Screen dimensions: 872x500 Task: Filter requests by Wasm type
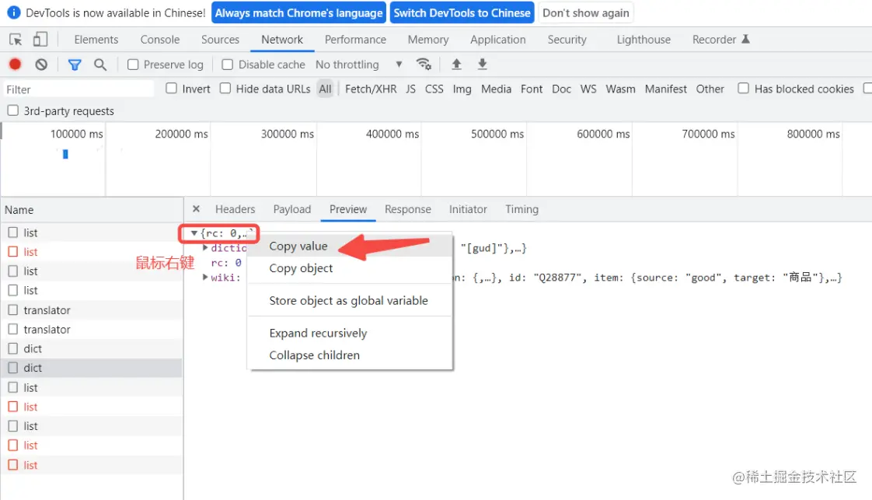pyautogui.click(x=620, y=89)
